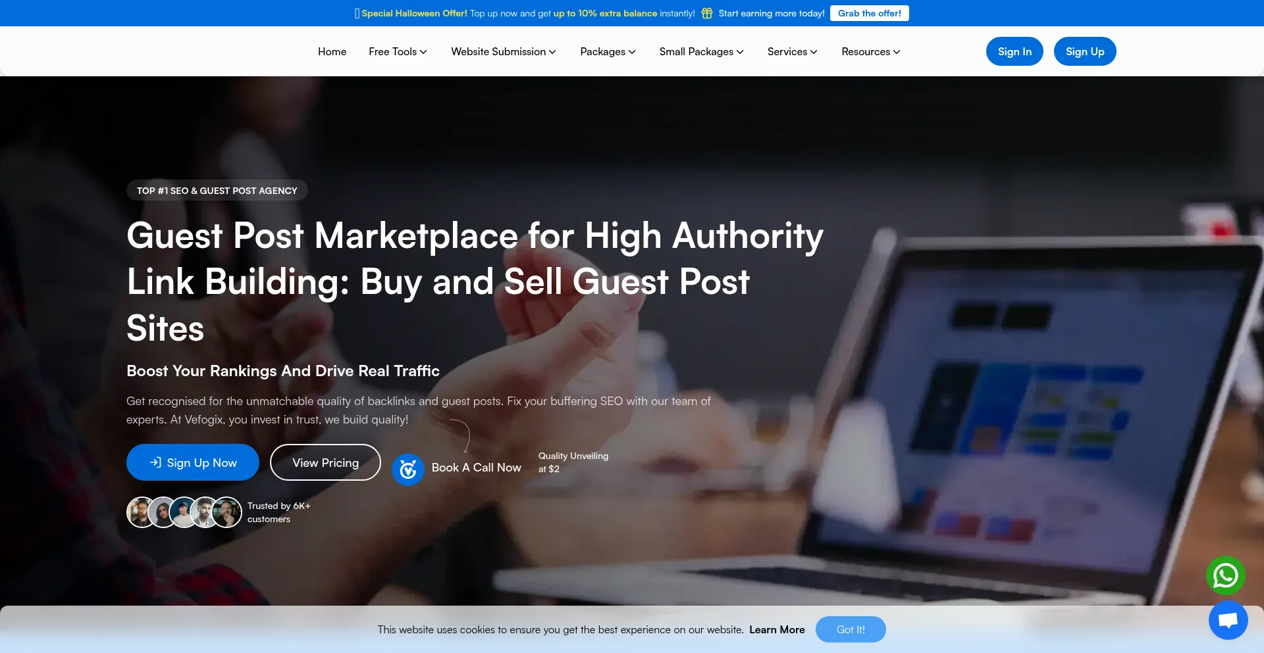Click the first customer avatar
This screenshot has width=1264, height=653.
[141, 512]
